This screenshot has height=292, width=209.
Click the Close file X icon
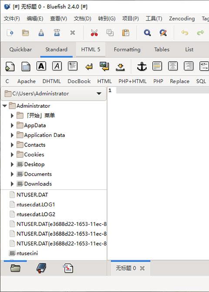pyautogui.click(x=72, y=33)
